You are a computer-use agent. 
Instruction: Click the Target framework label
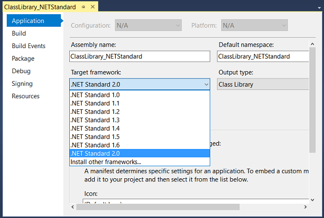tap(96, 72)
